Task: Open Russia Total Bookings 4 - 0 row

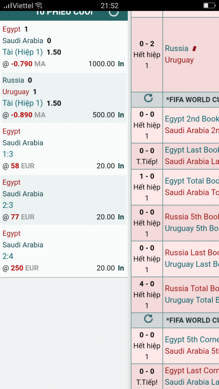Action: pos(175,294)
